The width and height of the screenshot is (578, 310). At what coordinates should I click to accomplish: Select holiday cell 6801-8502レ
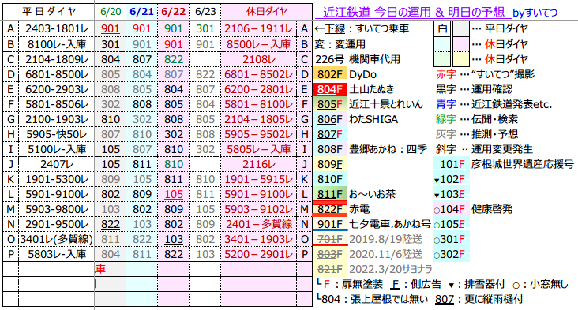[x=259, y=74]
